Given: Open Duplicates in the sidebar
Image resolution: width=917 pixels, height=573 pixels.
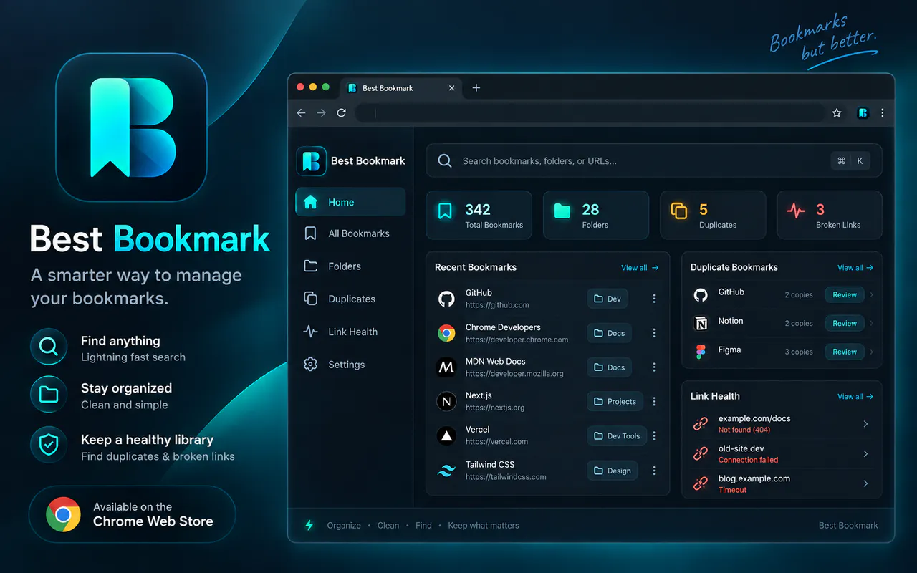Looking at the screenshot, I should click(350, 299).
